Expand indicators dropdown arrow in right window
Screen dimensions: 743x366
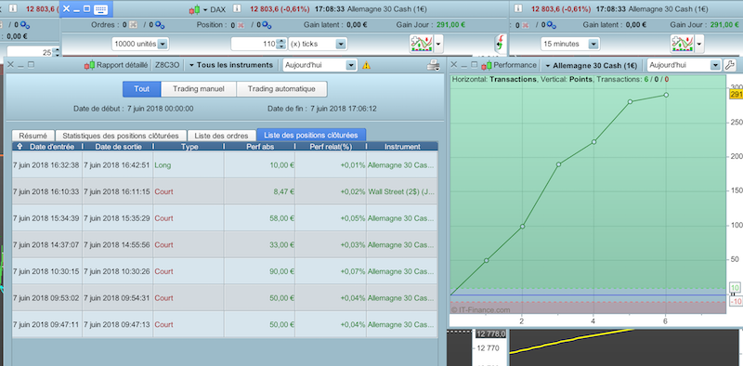pyautogui.click(x=699, y=44)
